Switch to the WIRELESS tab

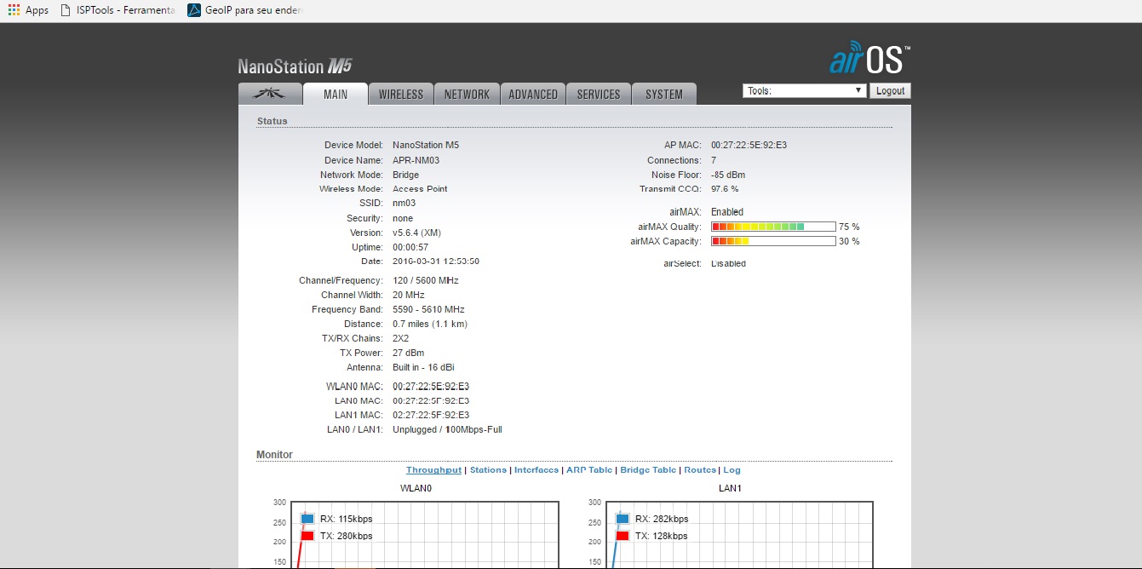tap(400, 95)
